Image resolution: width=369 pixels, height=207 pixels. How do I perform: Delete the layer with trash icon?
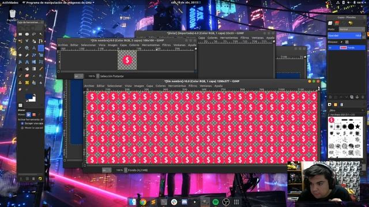(x=363, y=97)
